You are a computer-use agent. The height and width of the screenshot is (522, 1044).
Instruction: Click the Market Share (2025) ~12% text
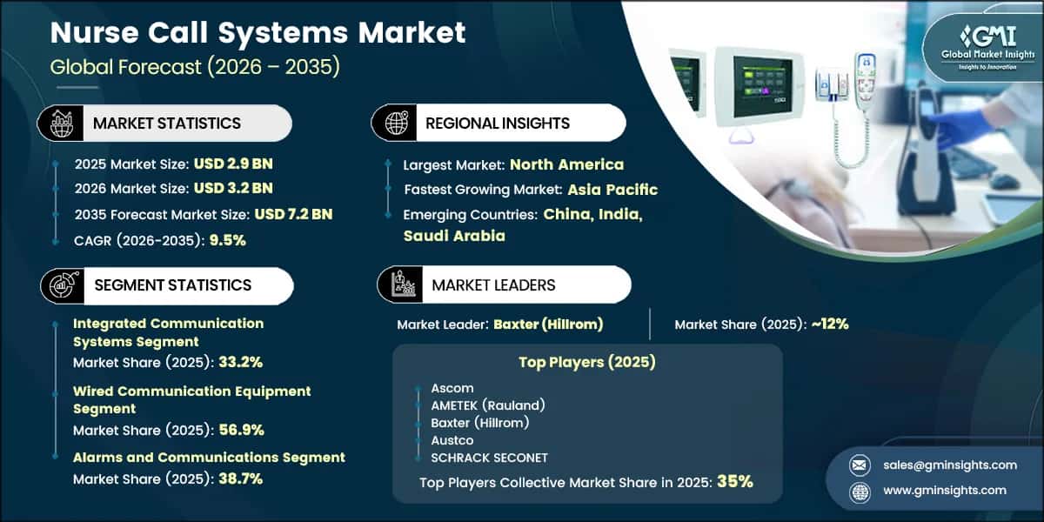[x=761, y=325]
